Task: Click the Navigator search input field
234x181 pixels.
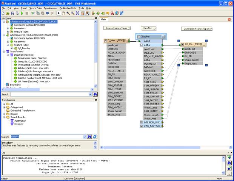Action: (x=49, y=94)
